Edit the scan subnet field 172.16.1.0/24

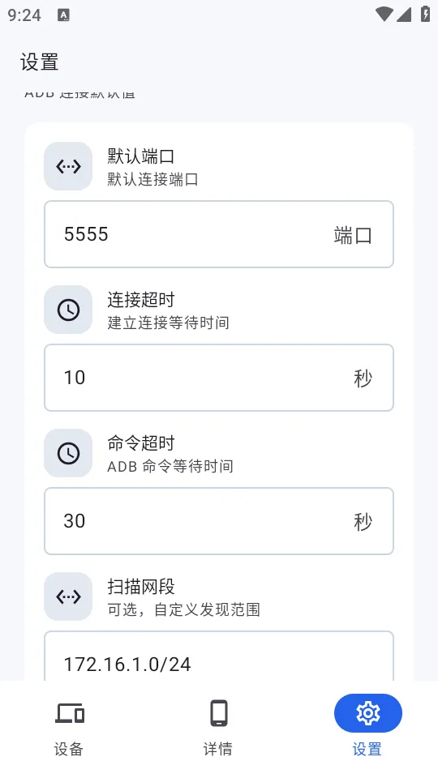coord(219,656)
